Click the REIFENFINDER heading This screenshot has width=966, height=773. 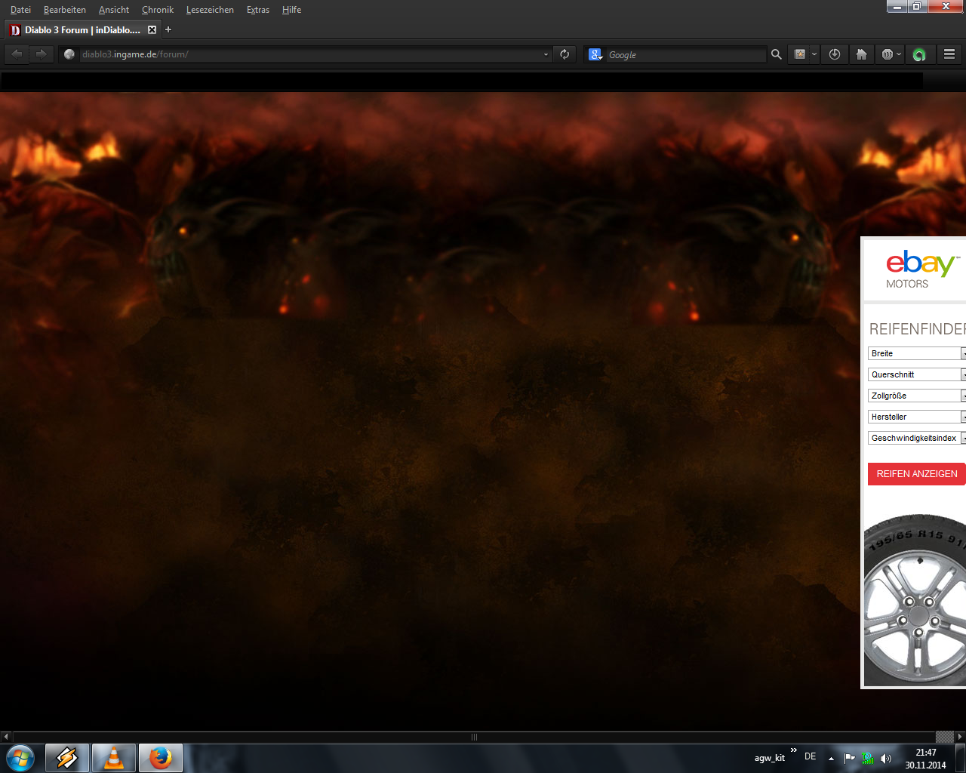[x=918, y=329]
